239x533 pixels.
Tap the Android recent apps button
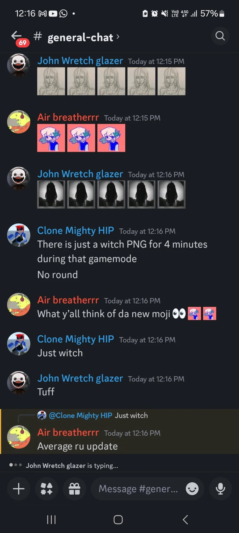51,519
